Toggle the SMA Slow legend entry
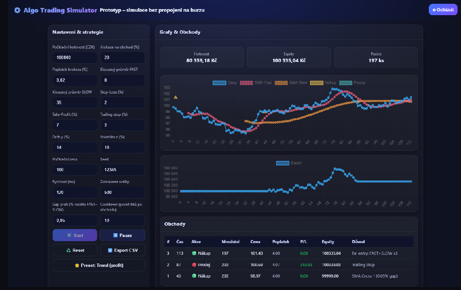461x290 pixels. point(290,83)
